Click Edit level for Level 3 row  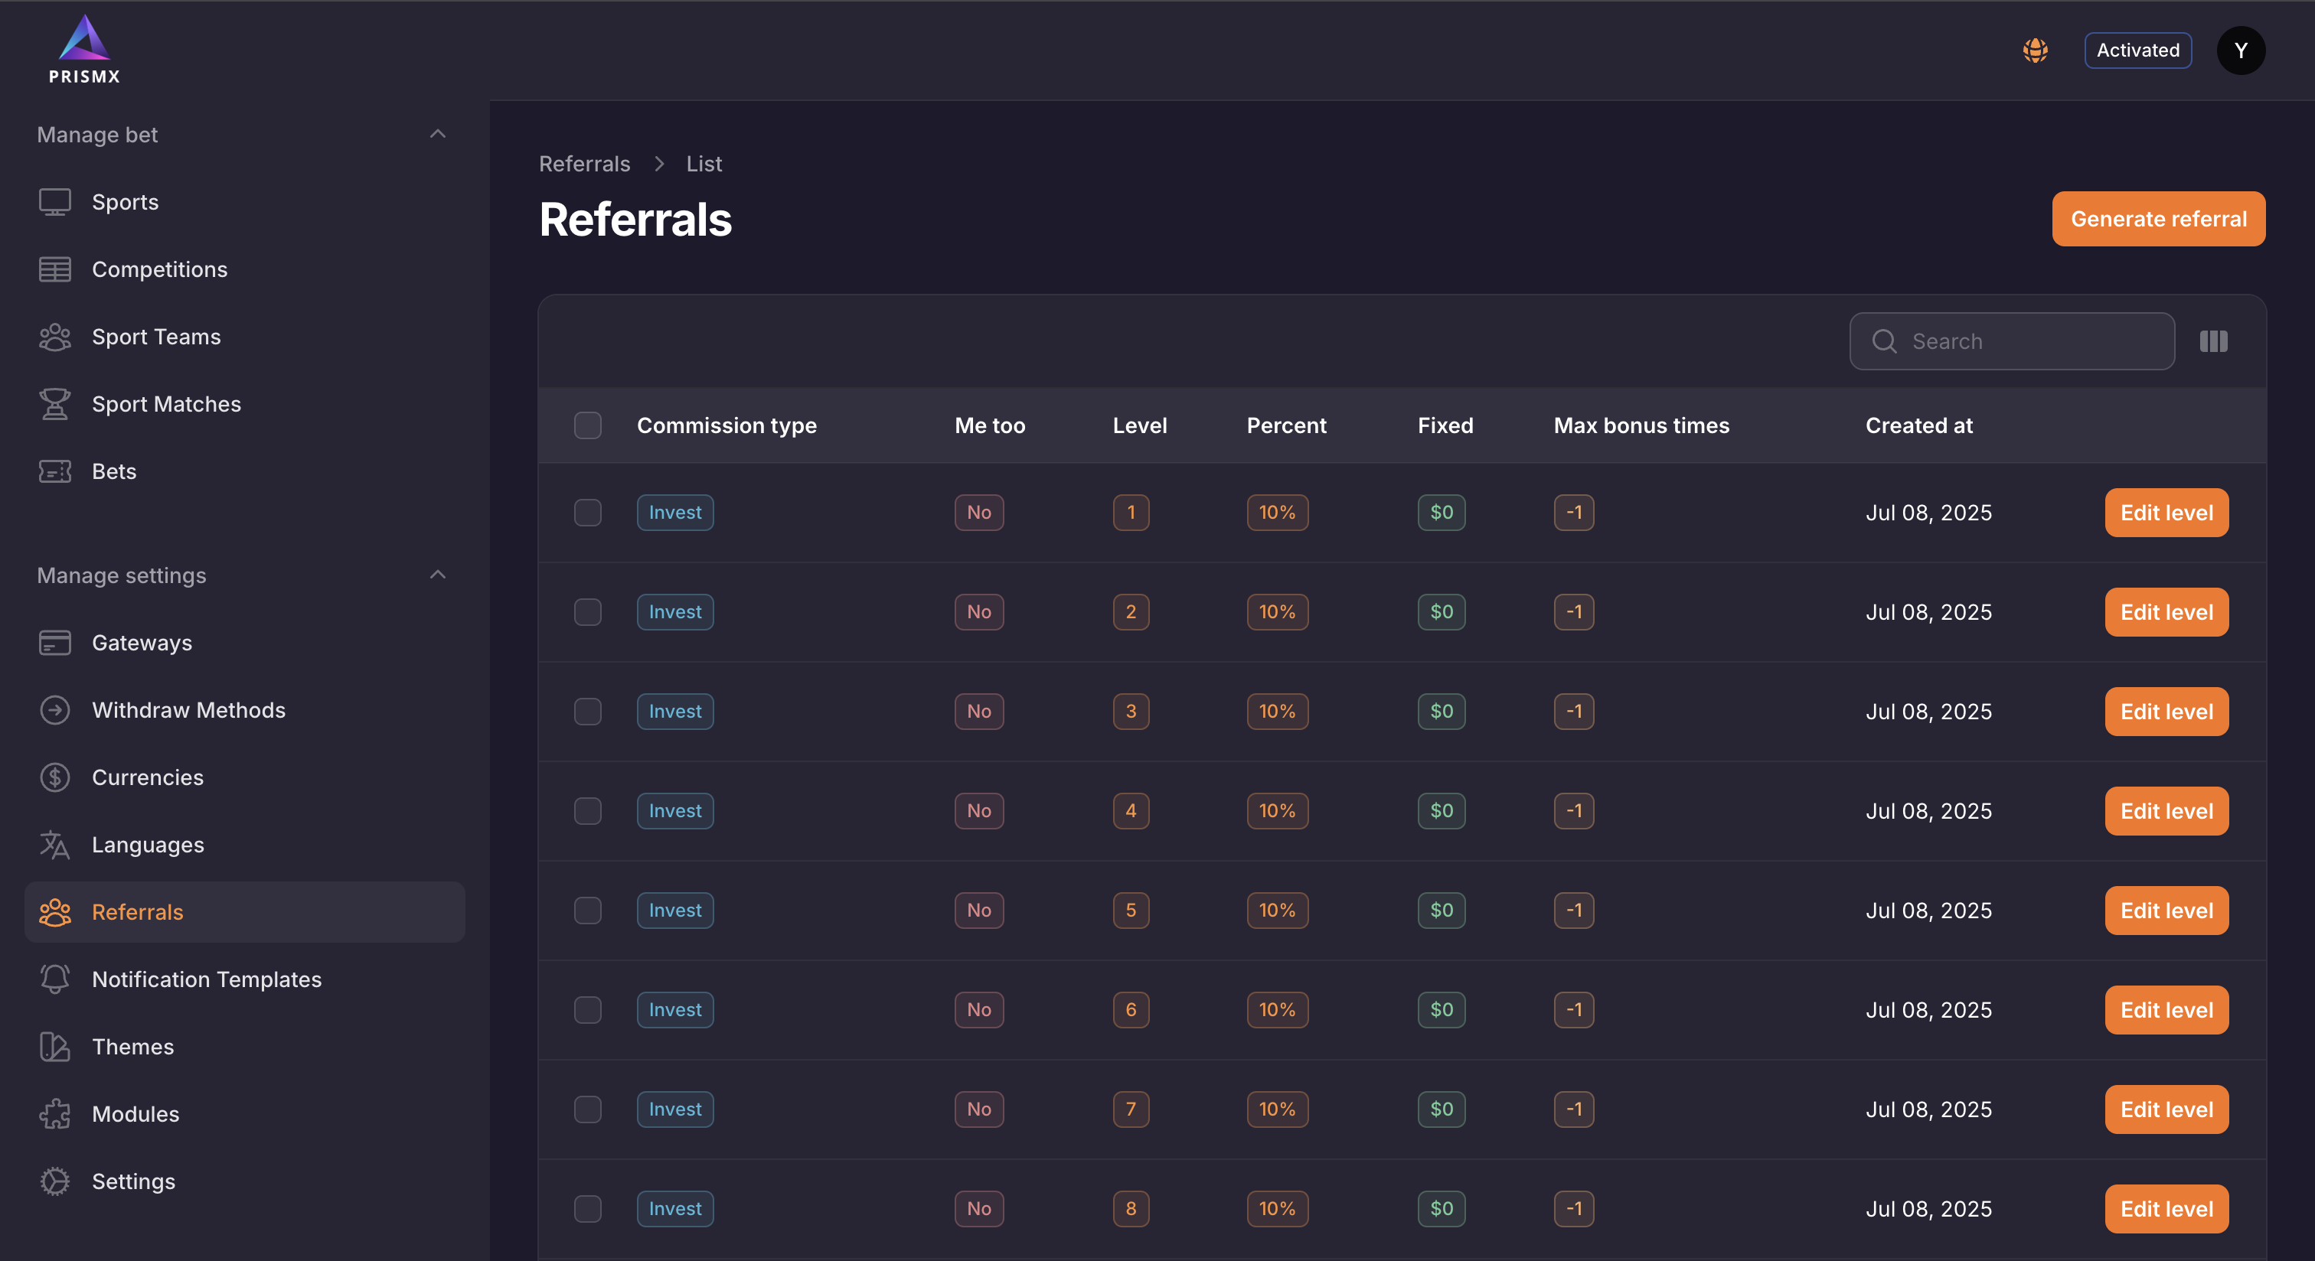pos(2166,712)
